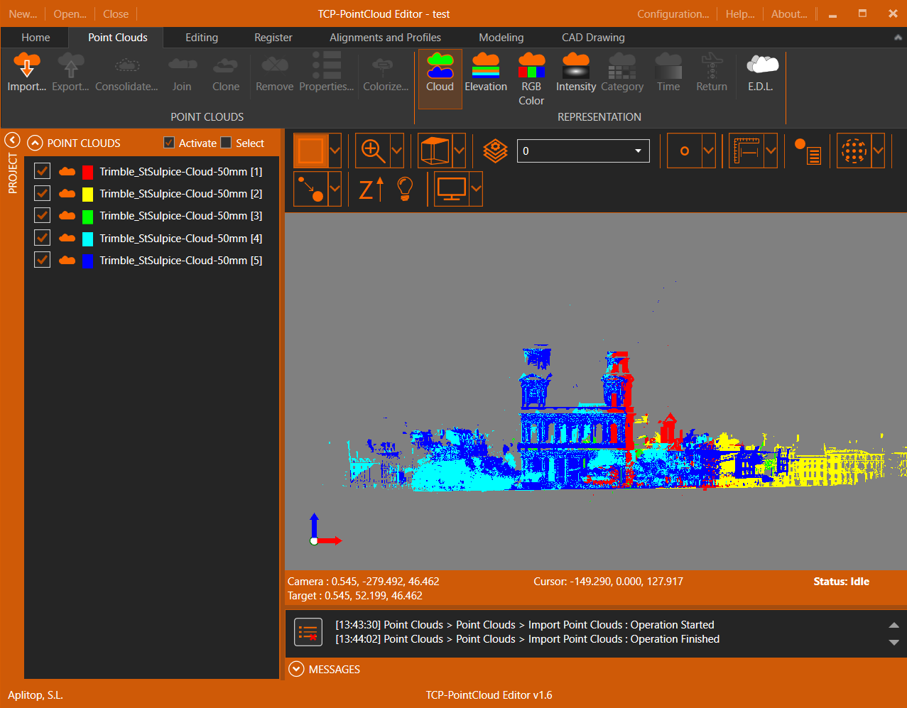
Task: Switch to the Editing tab
Action: (202, 38)
